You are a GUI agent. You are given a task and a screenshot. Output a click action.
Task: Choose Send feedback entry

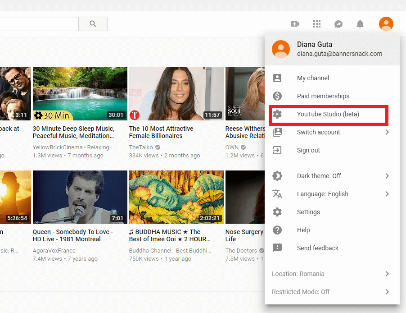[332, 248]
